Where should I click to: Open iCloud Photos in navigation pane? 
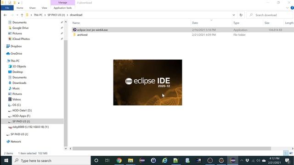21,39
